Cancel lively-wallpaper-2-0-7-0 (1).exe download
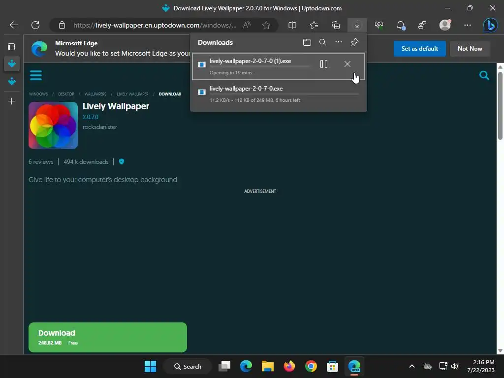Image resolution: width=504 pixels, height=378 pixels. (x=347, y=64)
